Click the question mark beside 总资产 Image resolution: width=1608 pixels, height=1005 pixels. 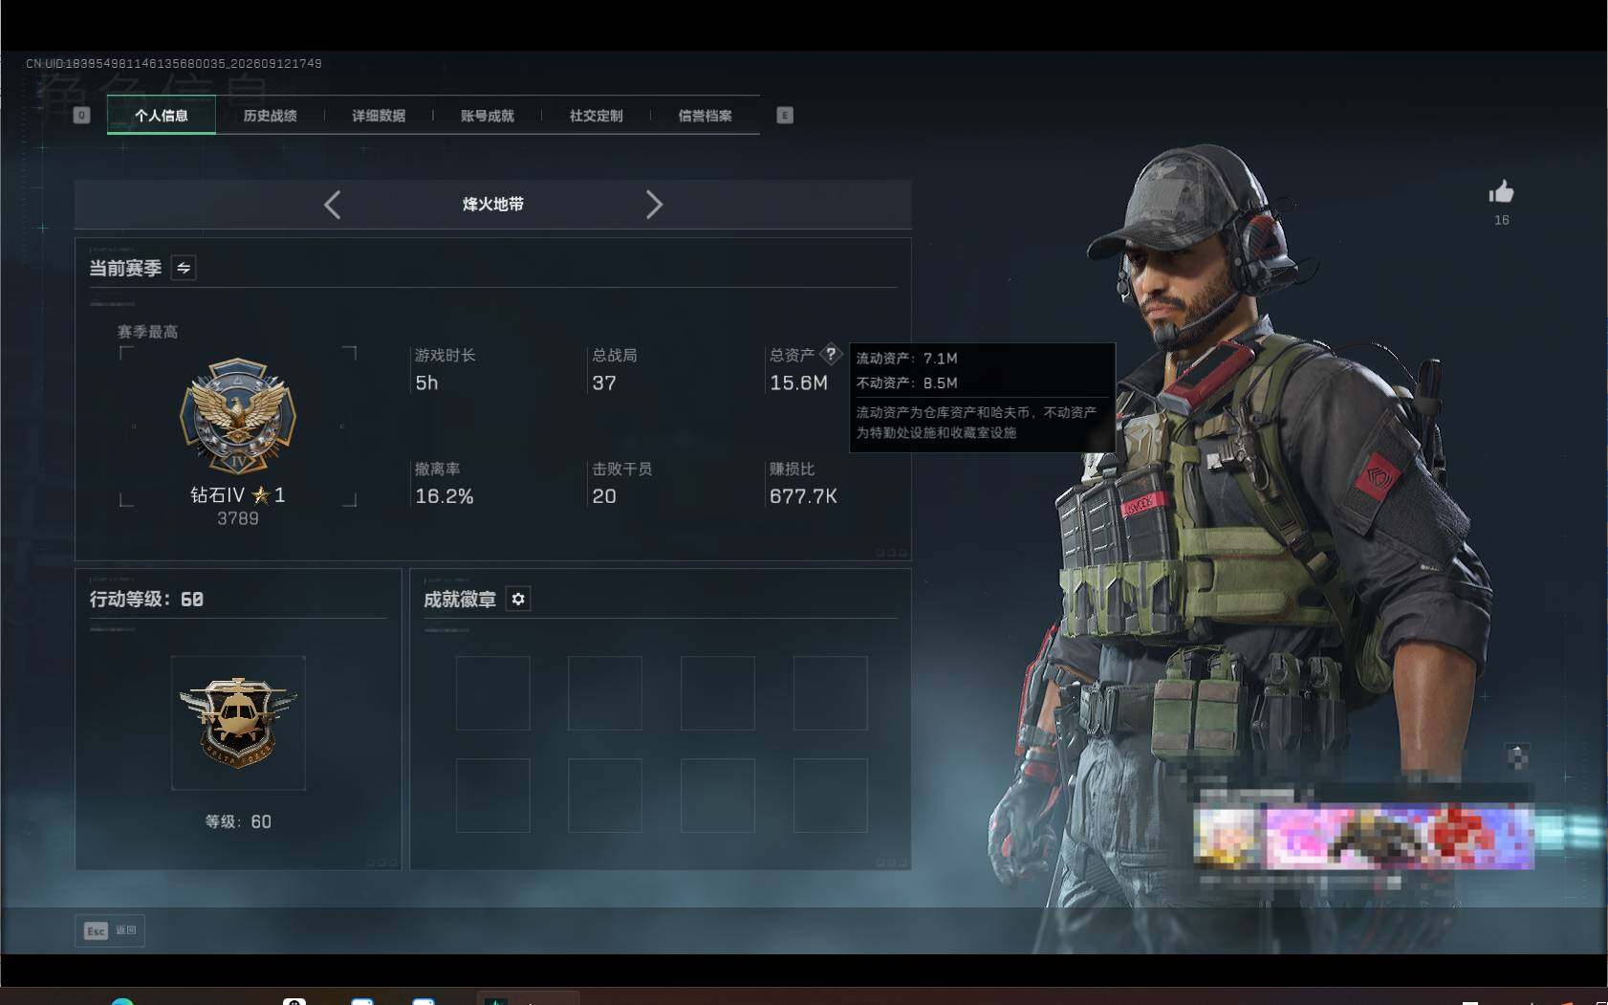coord(831,354)
